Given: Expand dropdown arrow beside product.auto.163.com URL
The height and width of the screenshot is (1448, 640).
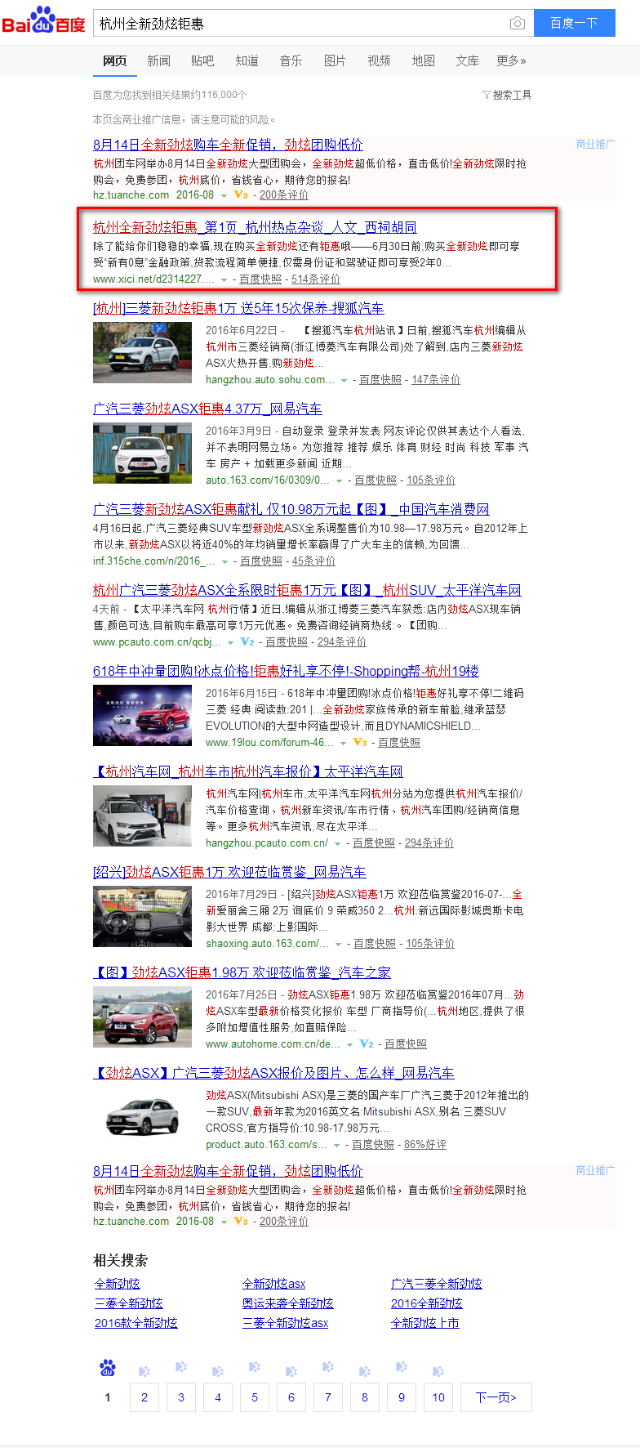Looking at the screenshot, I should pyautogui.click(x=336, y=1146).
